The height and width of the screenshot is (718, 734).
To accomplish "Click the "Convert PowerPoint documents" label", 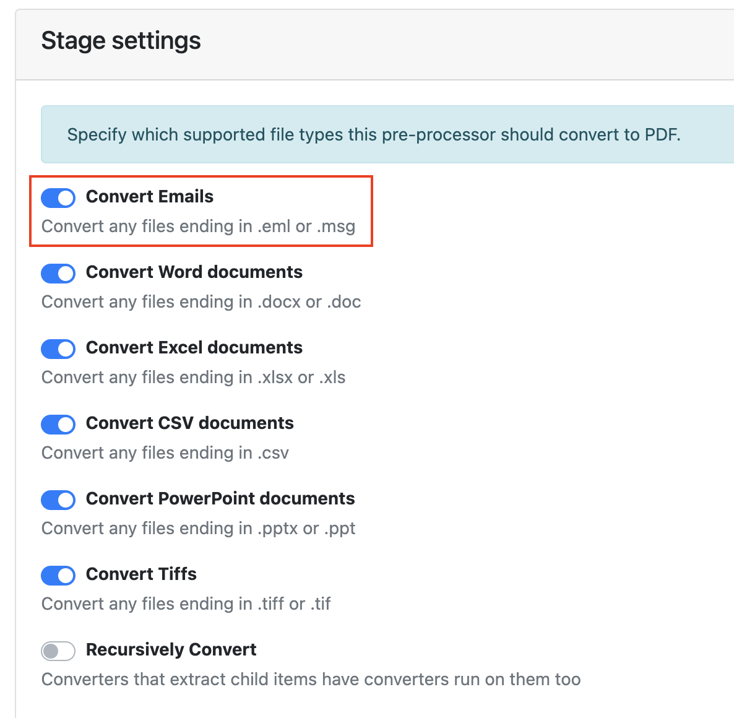I will (220, 499).
